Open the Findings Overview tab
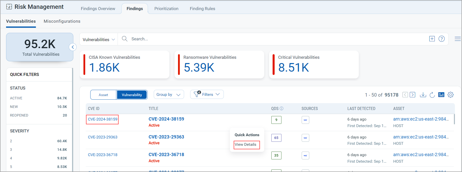This screenshot has height=172, width=462. (x=98, y=9)
